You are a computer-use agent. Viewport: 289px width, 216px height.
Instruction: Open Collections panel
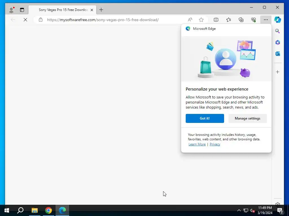tap(241, 20)
